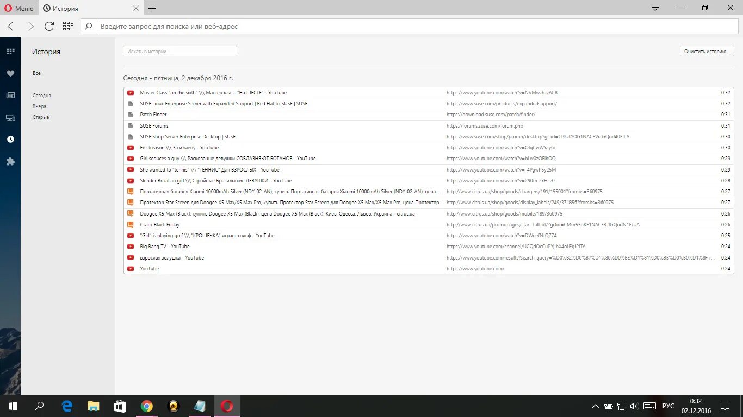Viewport: 743px width, 417px height.
Task: Click the search magnifier in address bar
Action: coord(89,26)
